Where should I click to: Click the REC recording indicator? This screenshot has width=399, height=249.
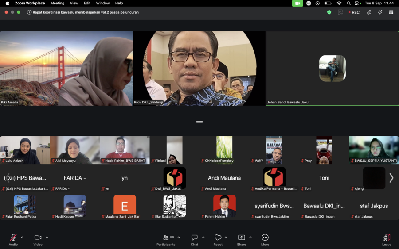354,12
